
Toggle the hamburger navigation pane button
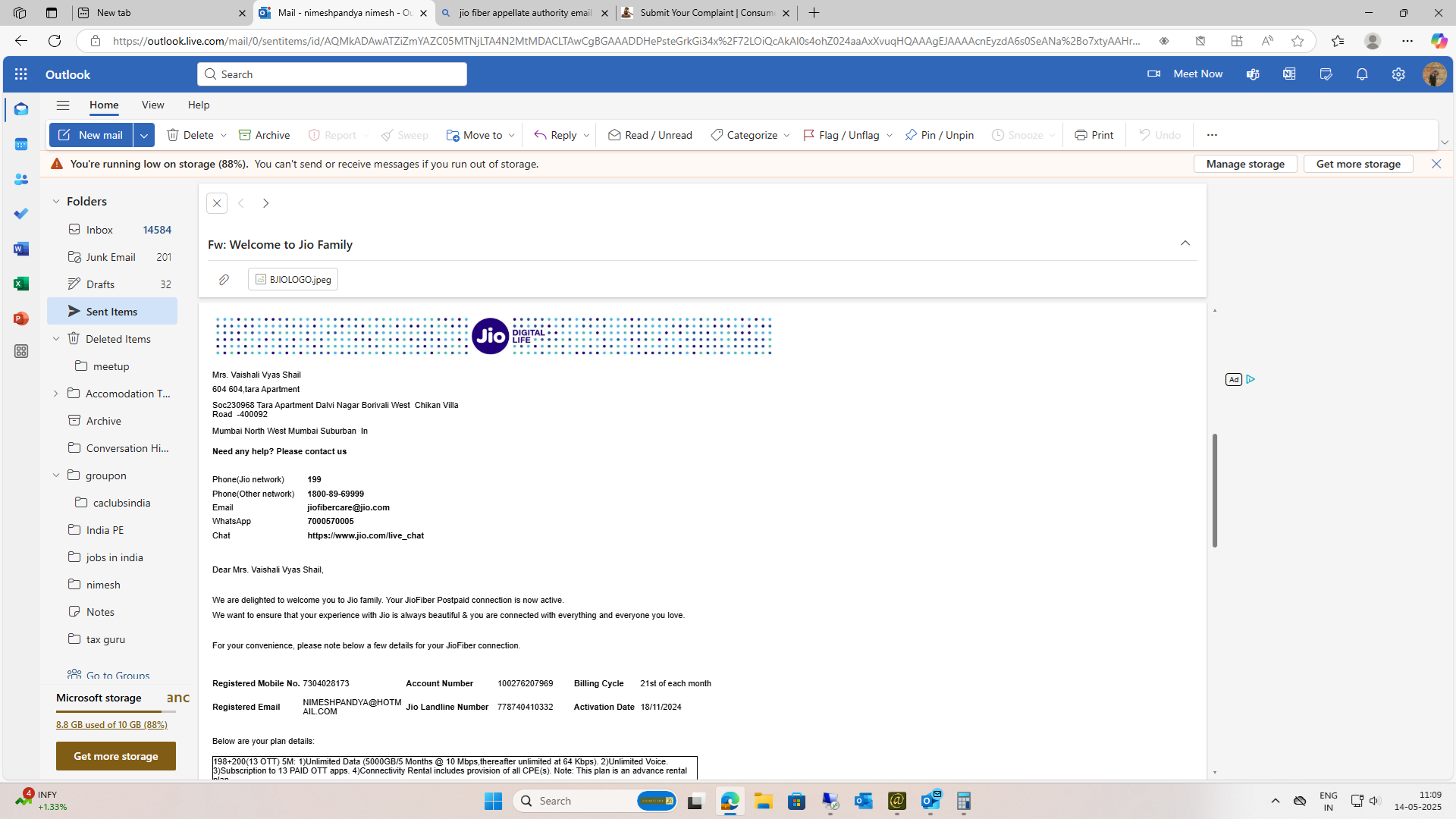pos(63,105)
